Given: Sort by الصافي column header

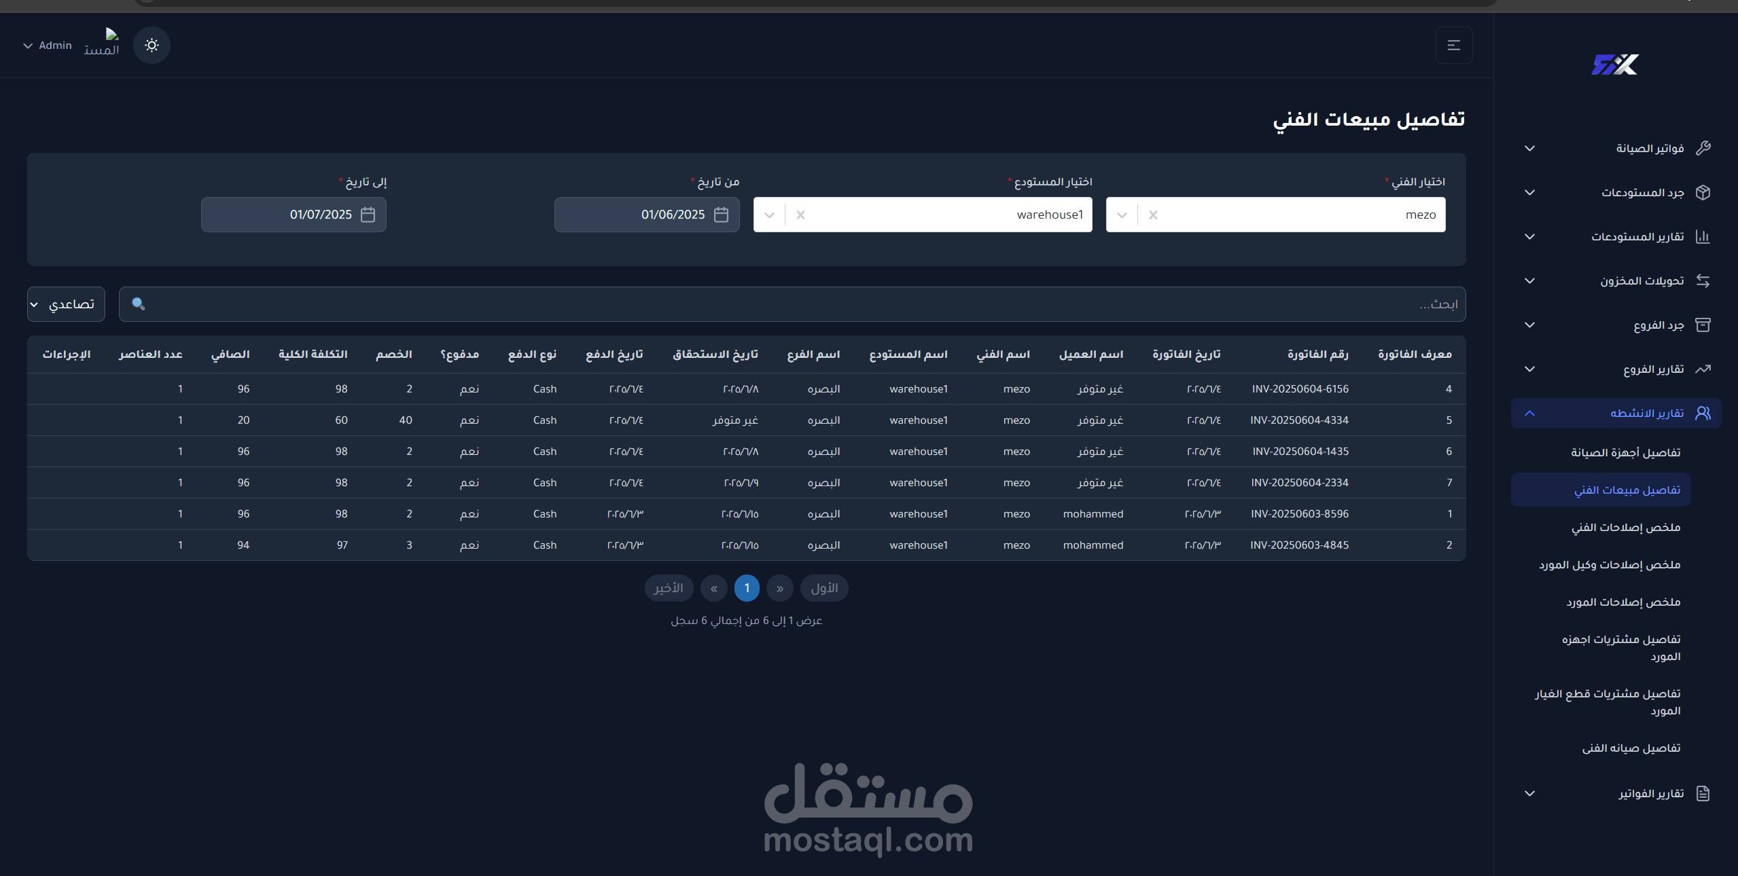Looking at the screenshot, I should coord(230,354).
